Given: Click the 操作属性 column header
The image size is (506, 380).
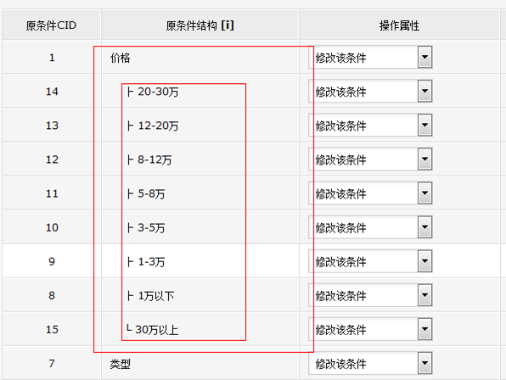Looking at the screenshot, I should tap(399, 25).
